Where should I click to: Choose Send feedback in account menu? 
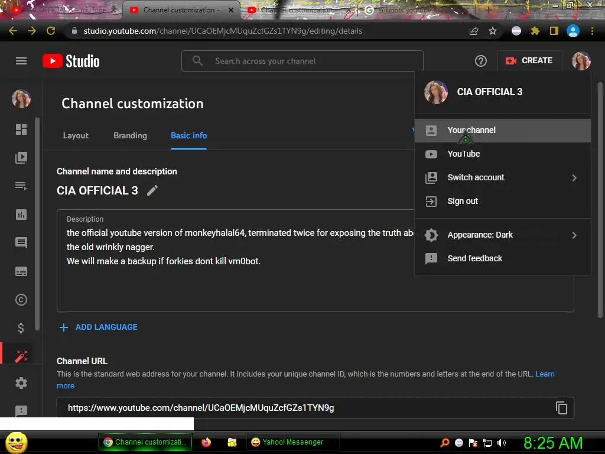point(502,258)
